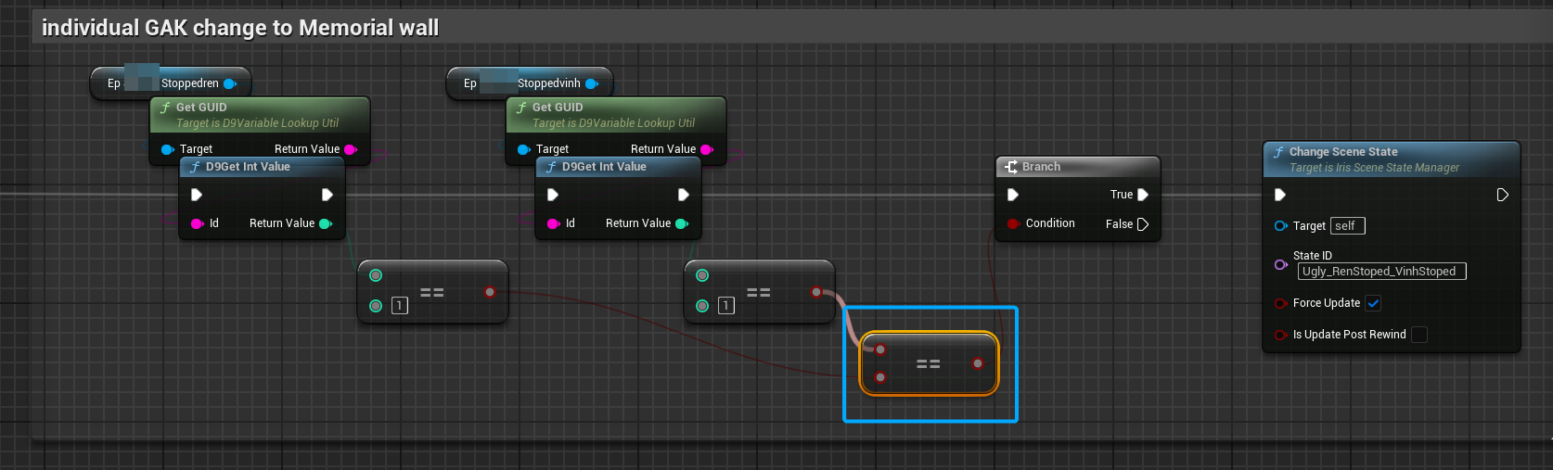Click the exec input pin of Change Scene State
This screenshot has height=470, width=1553.
[x=1280, y=195]
